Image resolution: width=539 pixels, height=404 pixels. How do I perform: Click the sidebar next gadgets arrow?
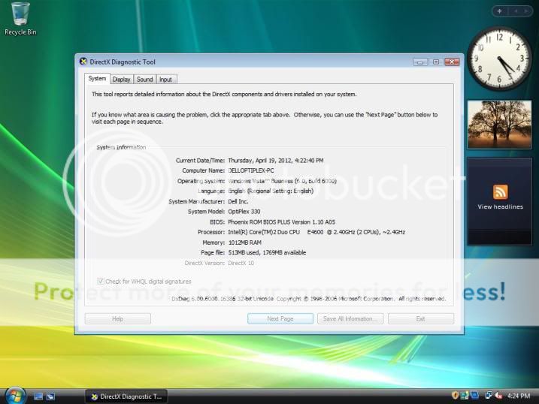525,11
